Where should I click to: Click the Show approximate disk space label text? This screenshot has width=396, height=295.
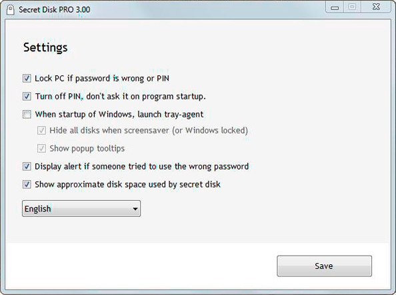(x=127, y=184)
